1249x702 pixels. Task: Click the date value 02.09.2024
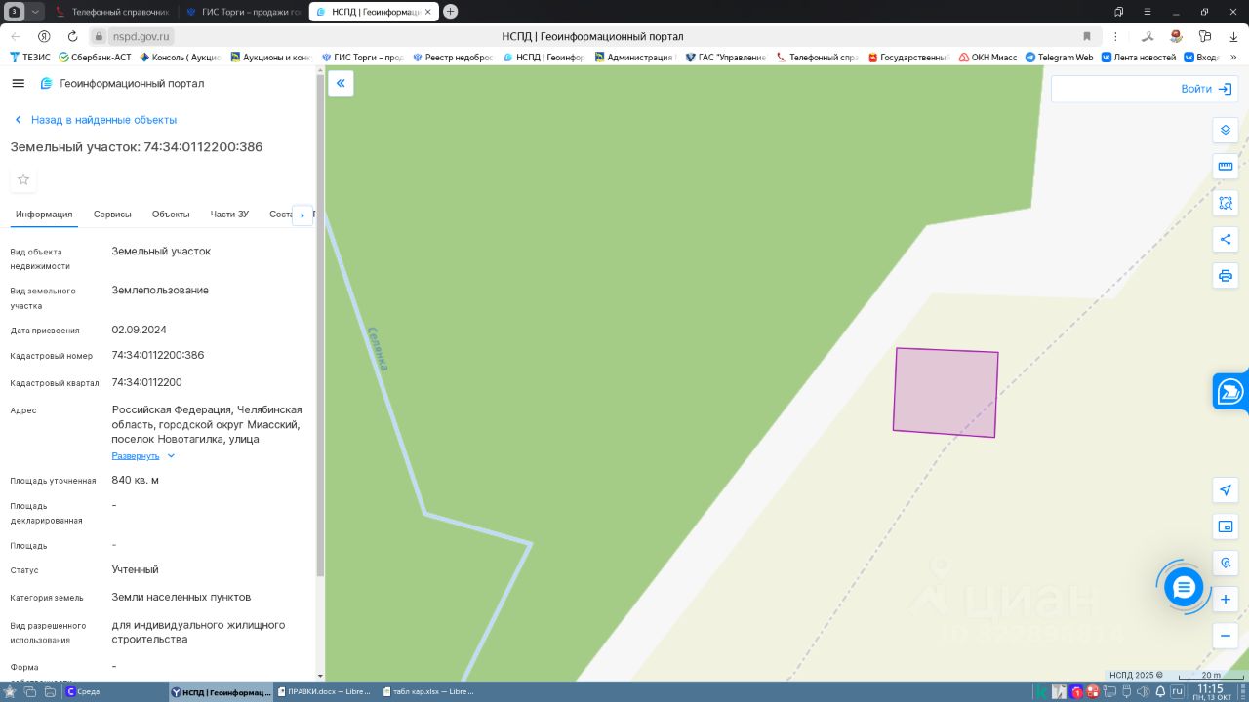pos(140,331)
